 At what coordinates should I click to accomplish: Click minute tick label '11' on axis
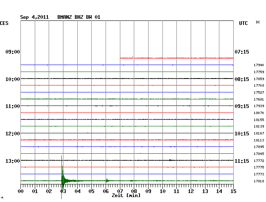tap(176, 191)
